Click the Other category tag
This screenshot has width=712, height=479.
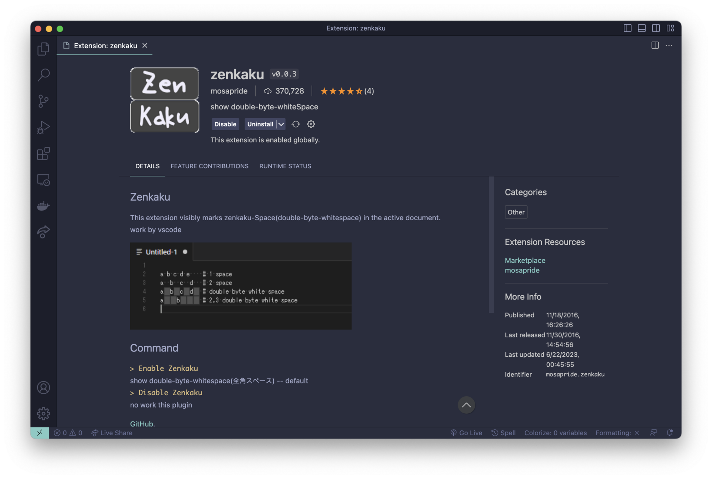(516, 212)
